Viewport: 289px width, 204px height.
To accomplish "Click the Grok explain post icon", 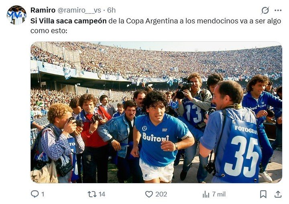I will (265, 10).
